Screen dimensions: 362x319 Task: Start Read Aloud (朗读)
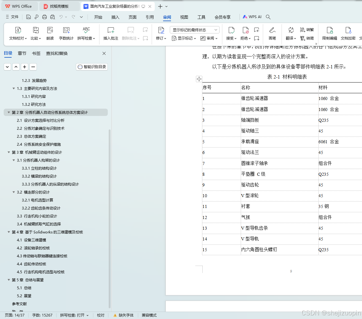point(50,33)
